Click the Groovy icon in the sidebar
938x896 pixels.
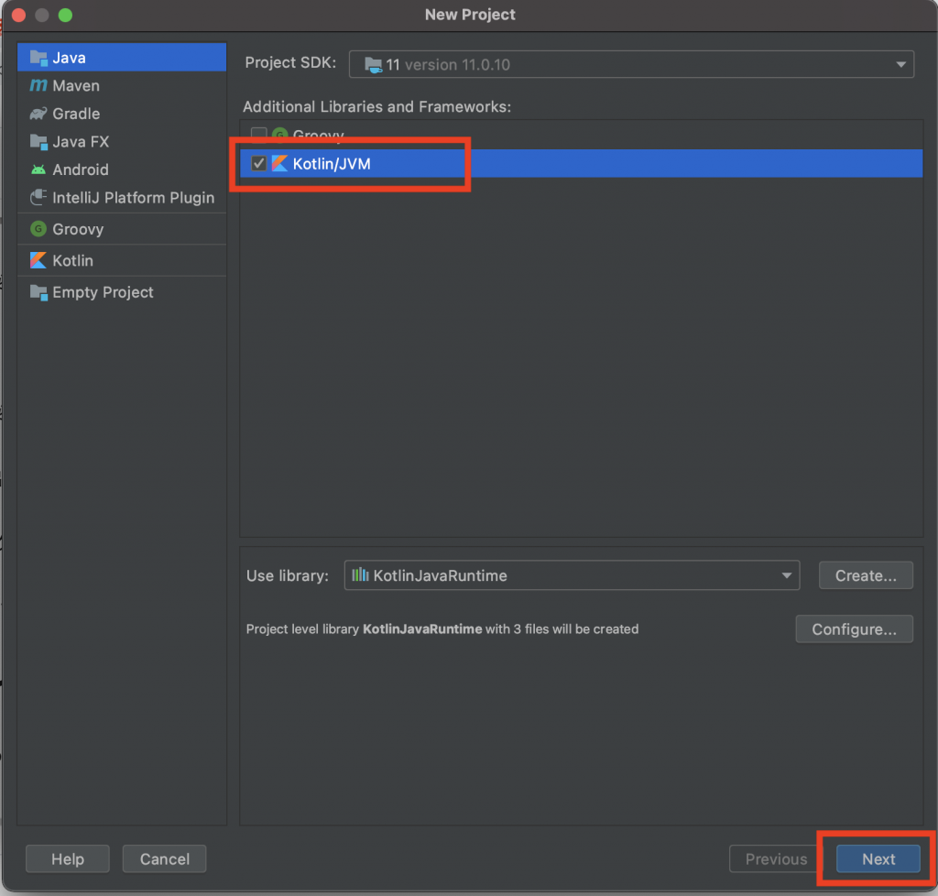click(x=38, y=228)
